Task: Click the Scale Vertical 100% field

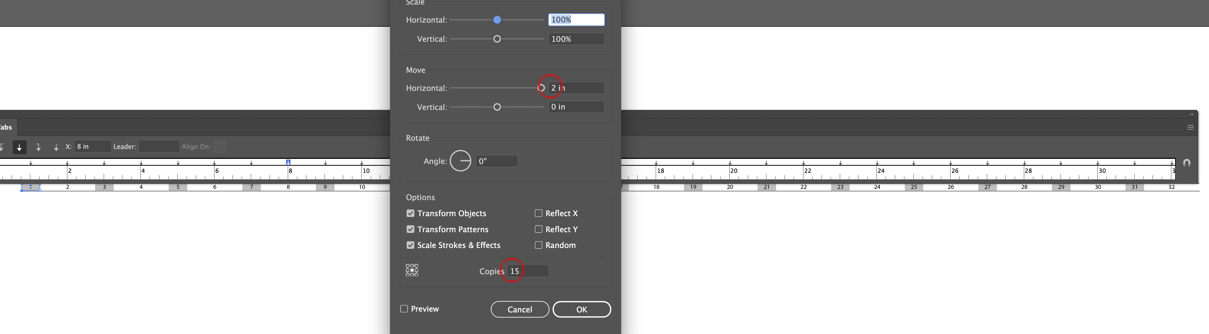Action: coord(576,39)
